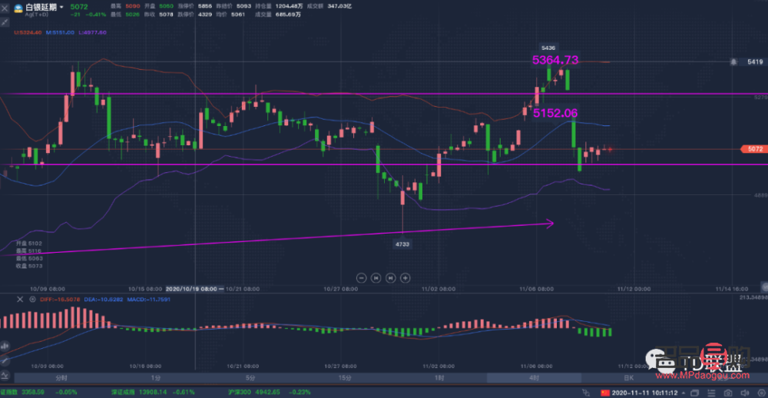Select the 15分 timeframe tab
Viewport: 768px width, 398px height.
pyautogui.click(x=345, y=378)
